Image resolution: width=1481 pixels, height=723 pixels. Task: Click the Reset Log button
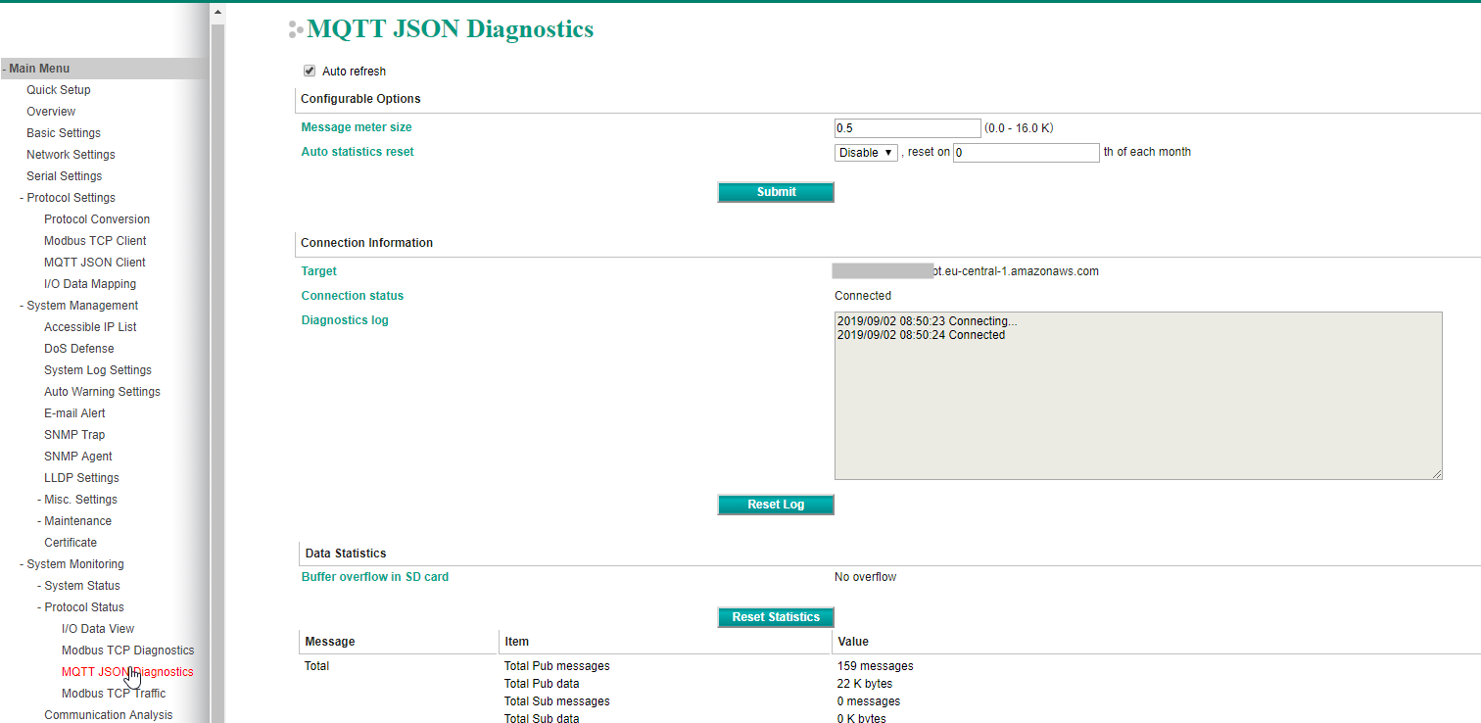(x=775, y=505)
